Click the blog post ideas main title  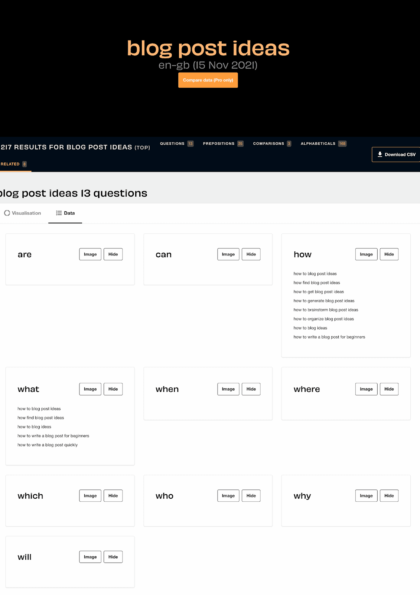pos(208,48)
